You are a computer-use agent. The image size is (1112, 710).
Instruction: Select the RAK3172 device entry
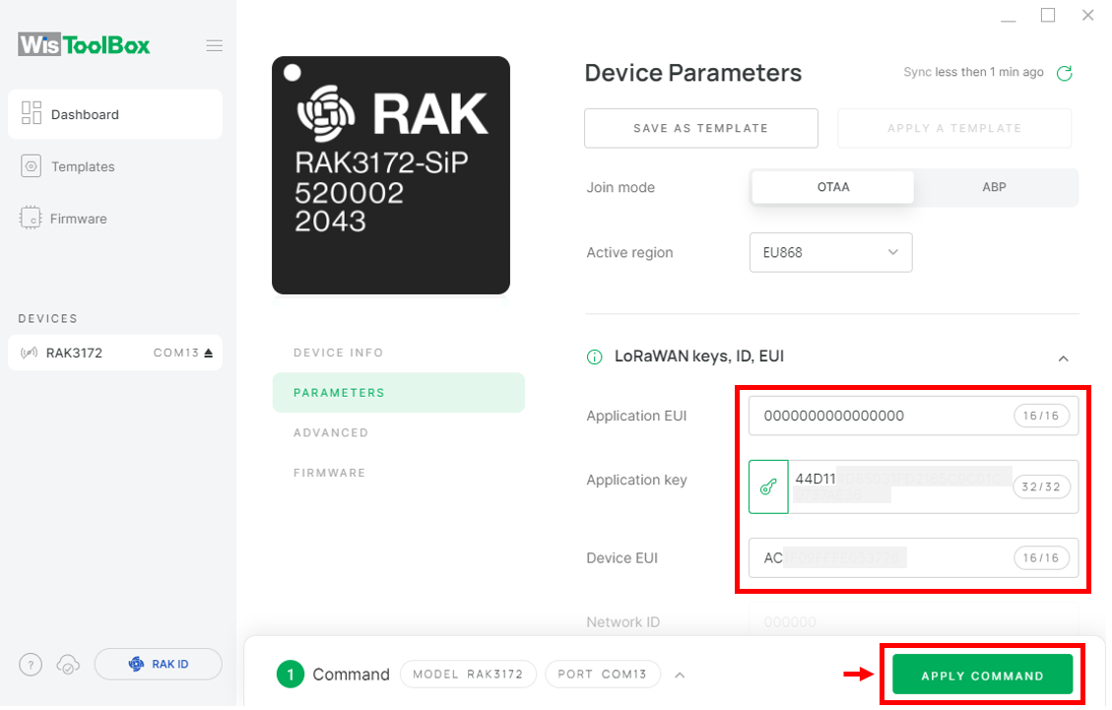[x=115, y=353]
